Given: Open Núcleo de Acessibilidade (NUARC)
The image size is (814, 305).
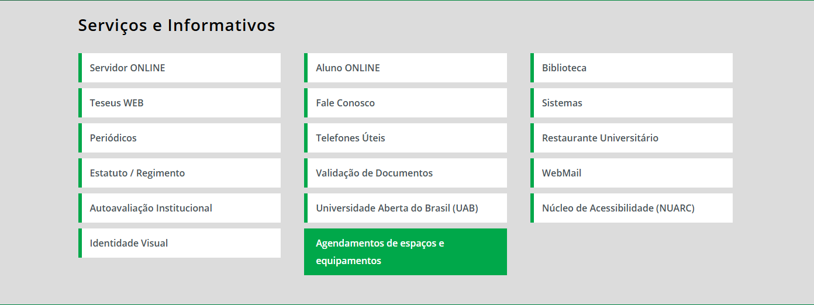Looking at the screenshot, I should pos(618,208).
